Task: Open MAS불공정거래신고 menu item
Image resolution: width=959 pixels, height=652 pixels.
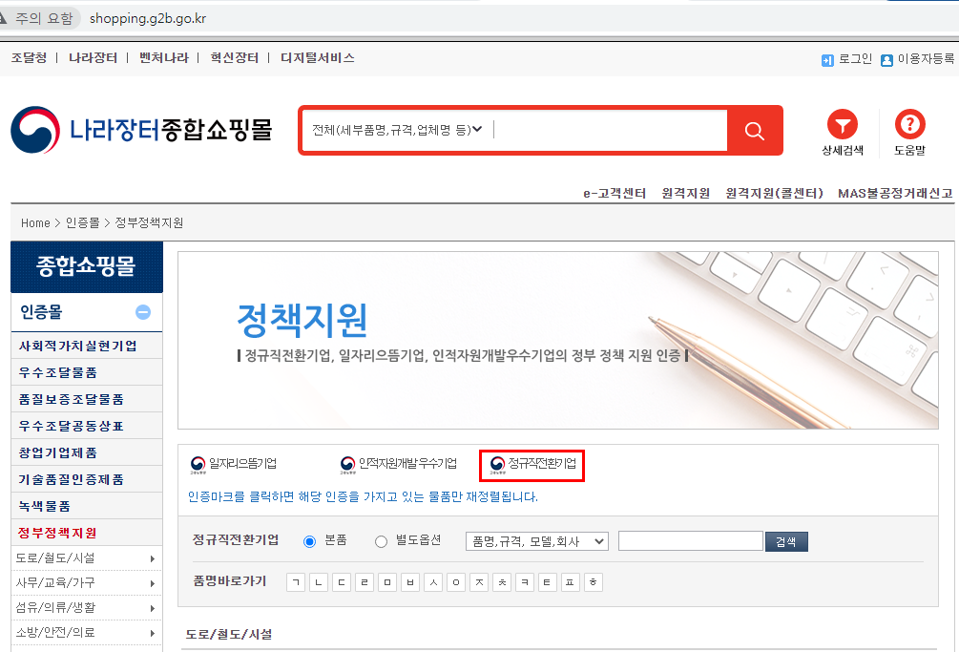Action: [x=895, y=193]
